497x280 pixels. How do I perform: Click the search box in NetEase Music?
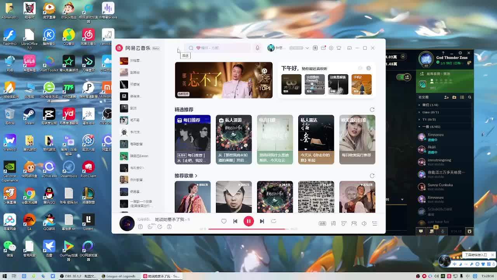coord(217,48)
